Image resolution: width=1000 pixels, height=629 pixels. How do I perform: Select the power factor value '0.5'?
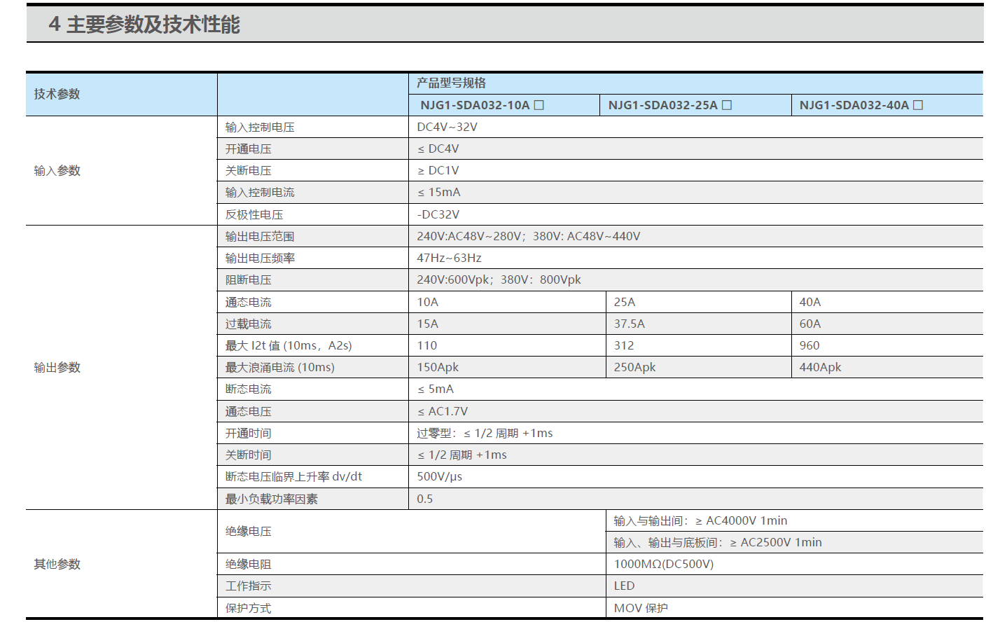[x=425, y=499]
